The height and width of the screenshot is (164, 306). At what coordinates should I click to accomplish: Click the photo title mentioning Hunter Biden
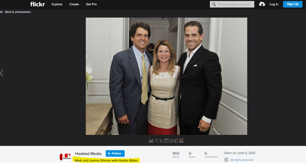click(106, 160)
